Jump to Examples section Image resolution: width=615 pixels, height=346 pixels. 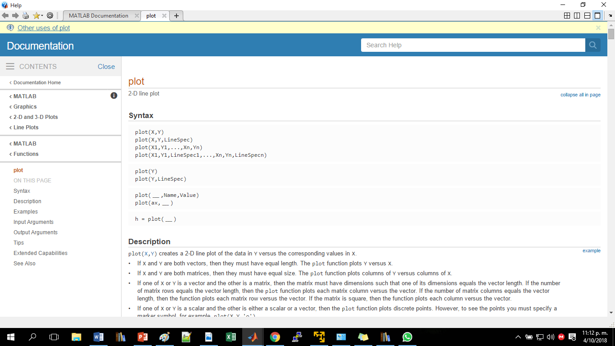[x=26, y=212]
